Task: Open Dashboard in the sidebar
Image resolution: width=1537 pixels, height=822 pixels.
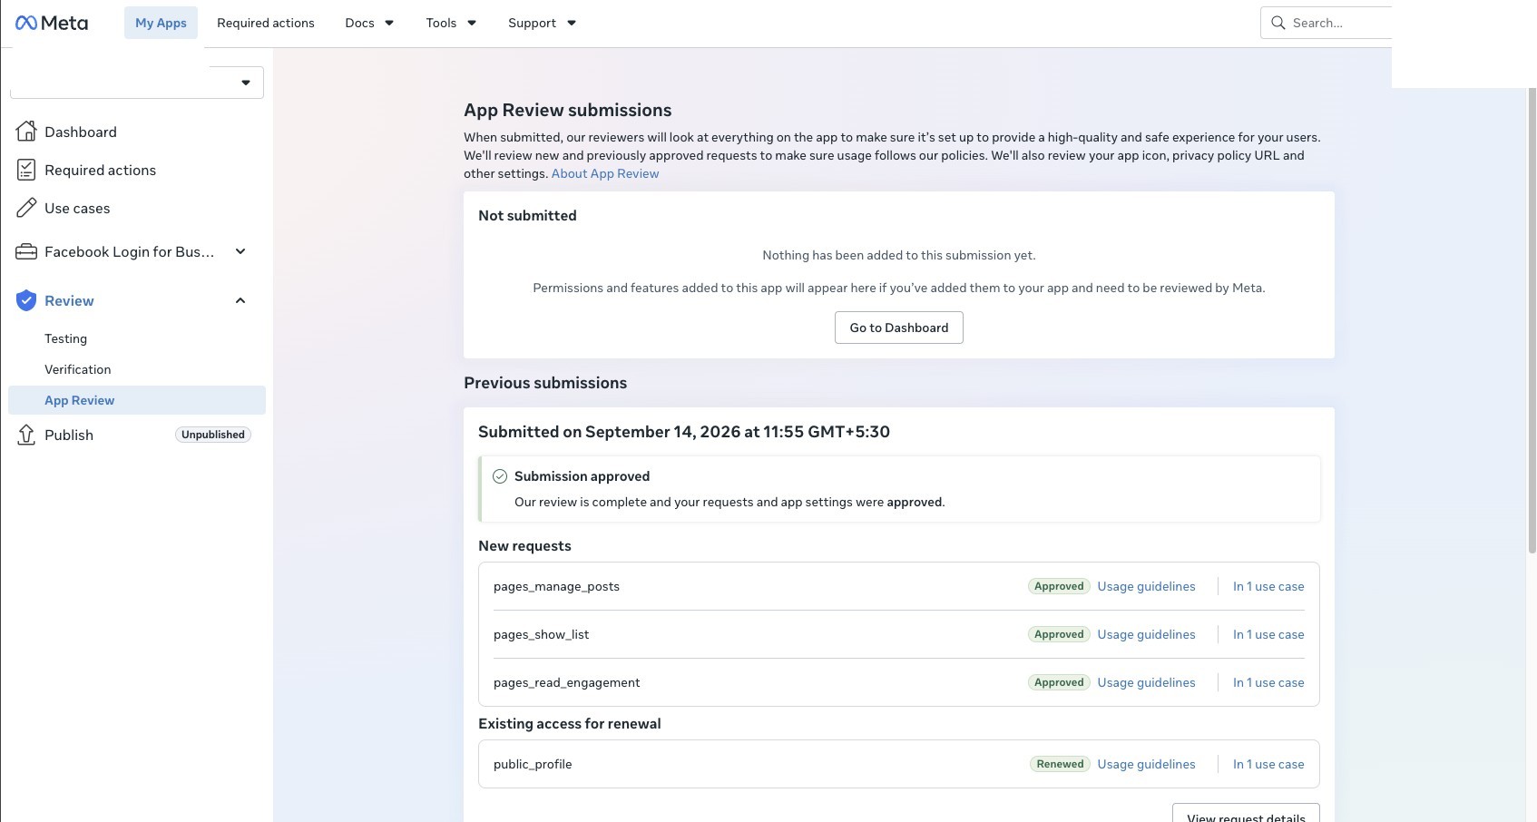Action: [x=80, y=132]
